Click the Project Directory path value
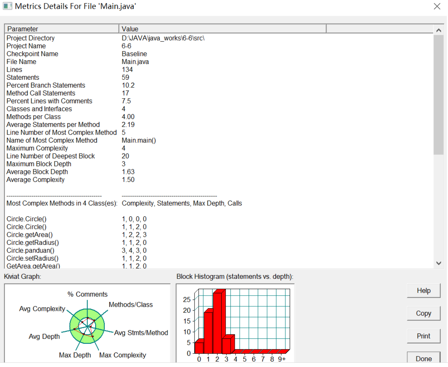The height and width of the screenshot is (367, 448). point(163,38)
